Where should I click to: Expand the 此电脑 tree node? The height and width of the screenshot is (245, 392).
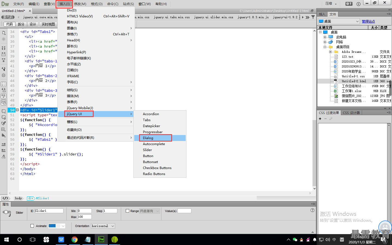click(x=325, y=37)
